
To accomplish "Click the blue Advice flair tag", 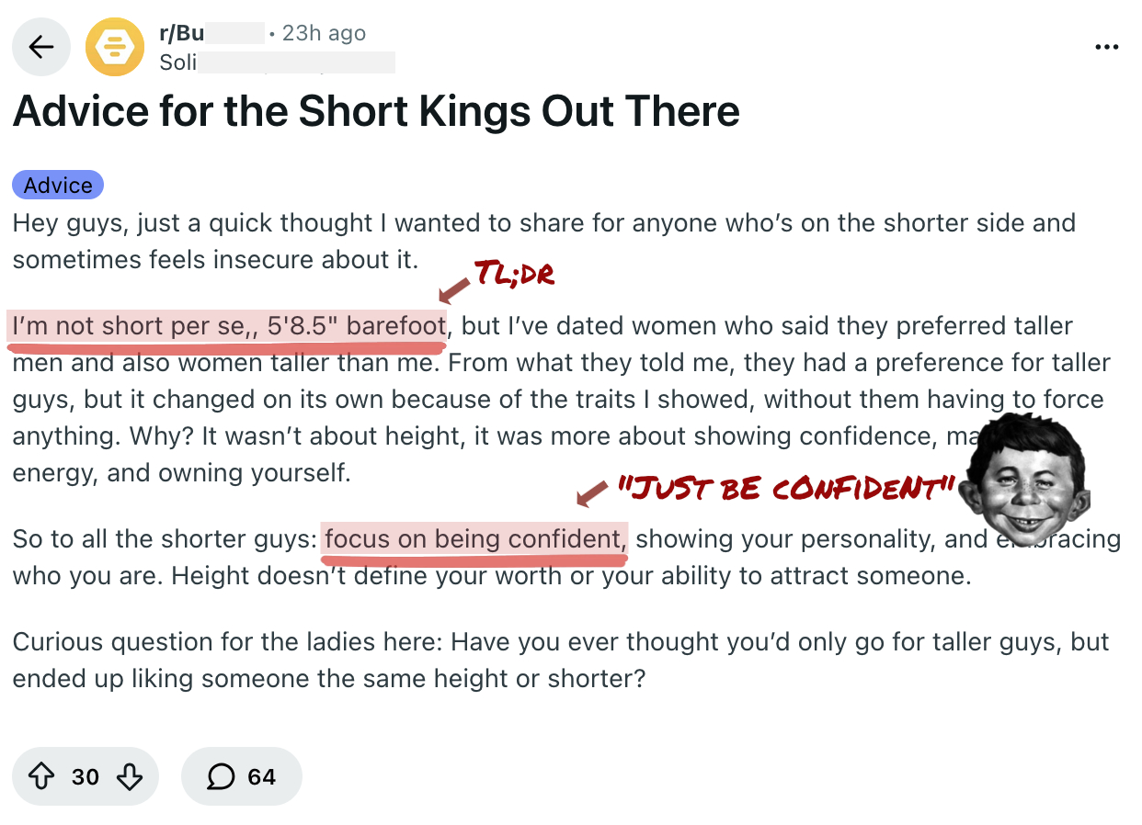I will (x=58, y=185).
